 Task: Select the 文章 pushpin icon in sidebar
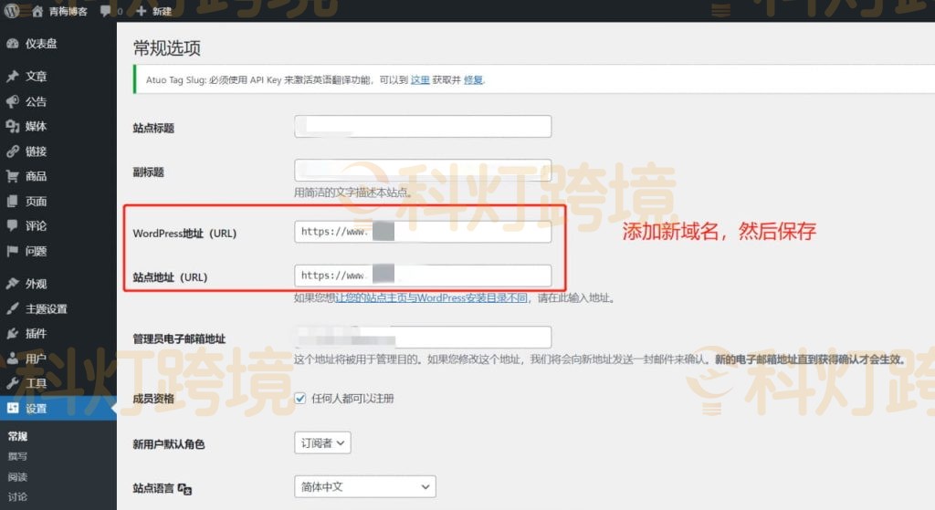click(x=12, y=77)
